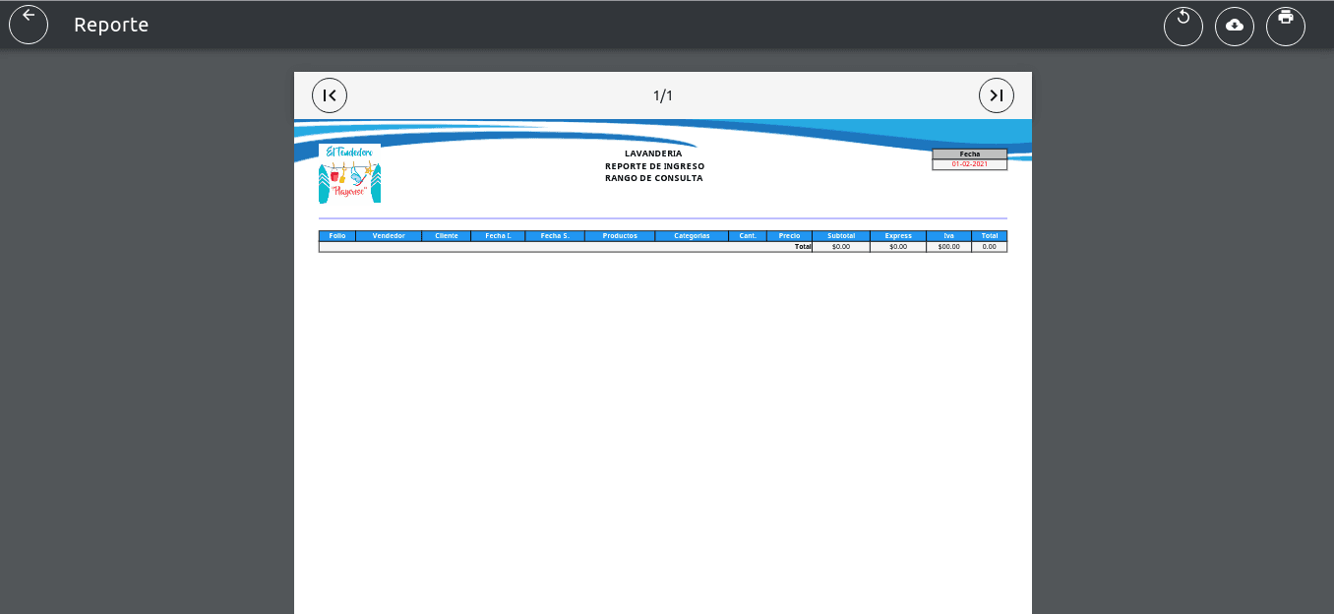Jump to the last report page
Image resolution: width=1334 pixels, height=614 pixels.
coord(997,95)
